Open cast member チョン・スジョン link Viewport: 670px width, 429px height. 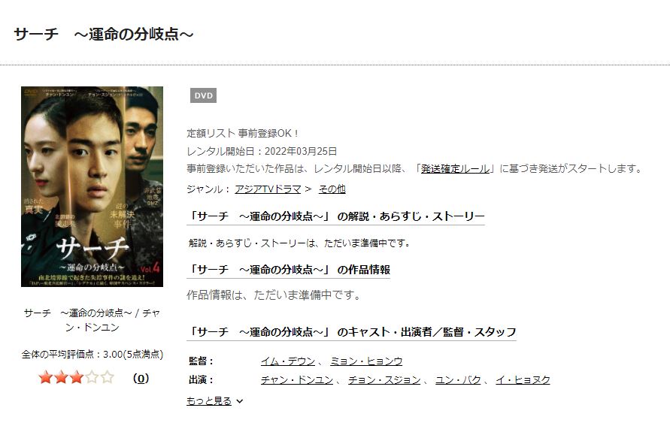coord(384,380)
